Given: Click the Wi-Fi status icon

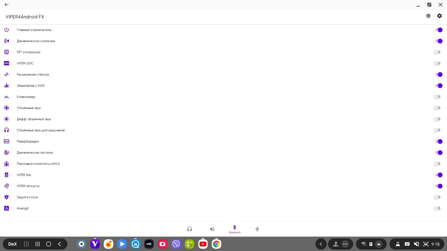Looking at the screenshot, I should [x=364, y=244].
